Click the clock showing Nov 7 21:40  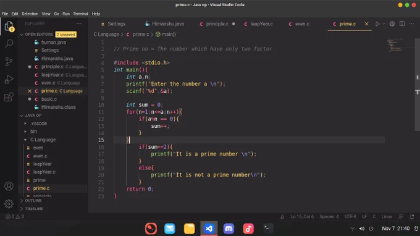(396, 229)
